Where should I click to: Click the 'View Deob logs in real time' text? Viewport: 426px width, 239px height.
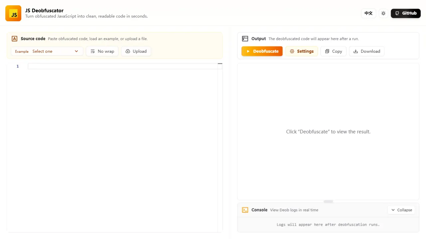294,210
